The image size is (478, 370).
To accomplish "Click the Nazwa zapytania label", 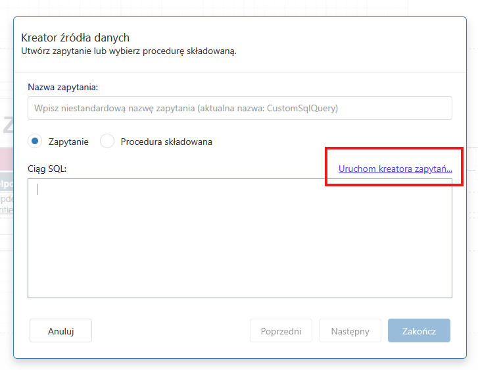I will coord(63,86).
